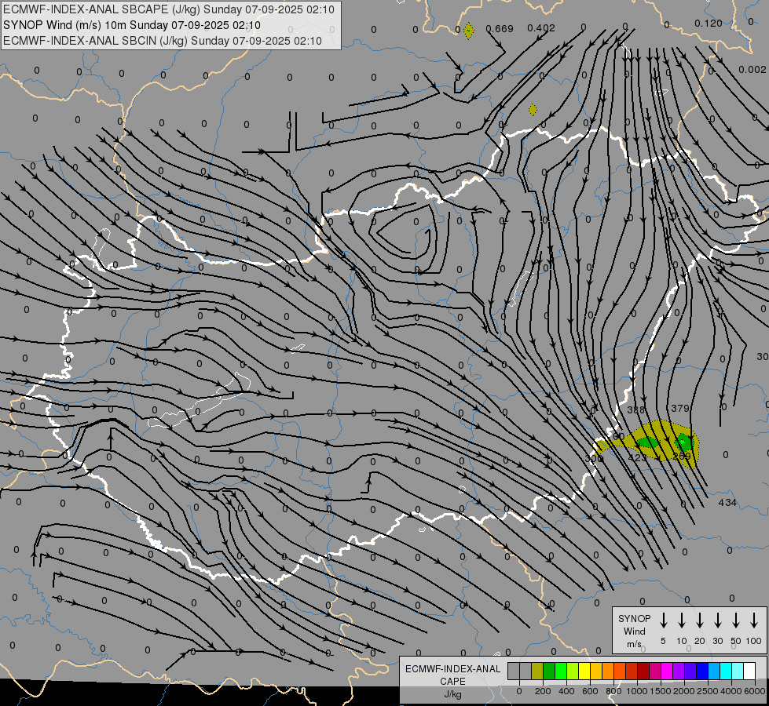Click the green patch above the 423 label
This screenshot has width=769, height=706.
[x=648, y=443]
